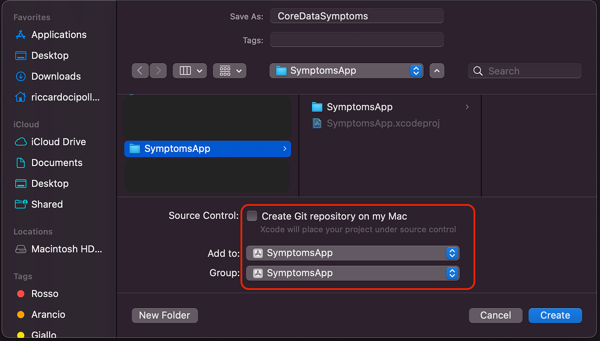Open the Documents sidebar location

point(57,163)
